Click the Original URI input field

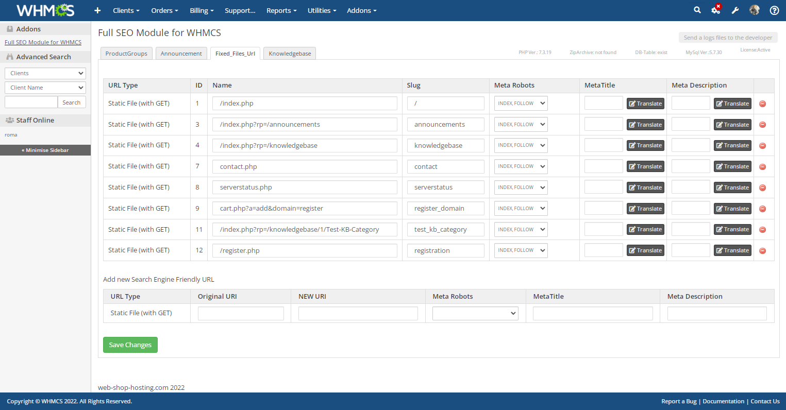pos(241,313)
